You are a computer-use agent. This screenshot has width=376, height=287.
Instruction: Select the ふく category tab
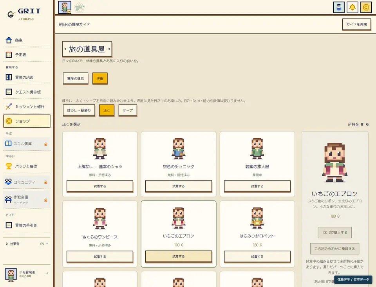coord(107,110)
